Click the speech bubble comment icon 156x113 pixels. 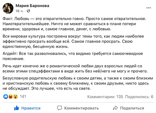[59, 108]
